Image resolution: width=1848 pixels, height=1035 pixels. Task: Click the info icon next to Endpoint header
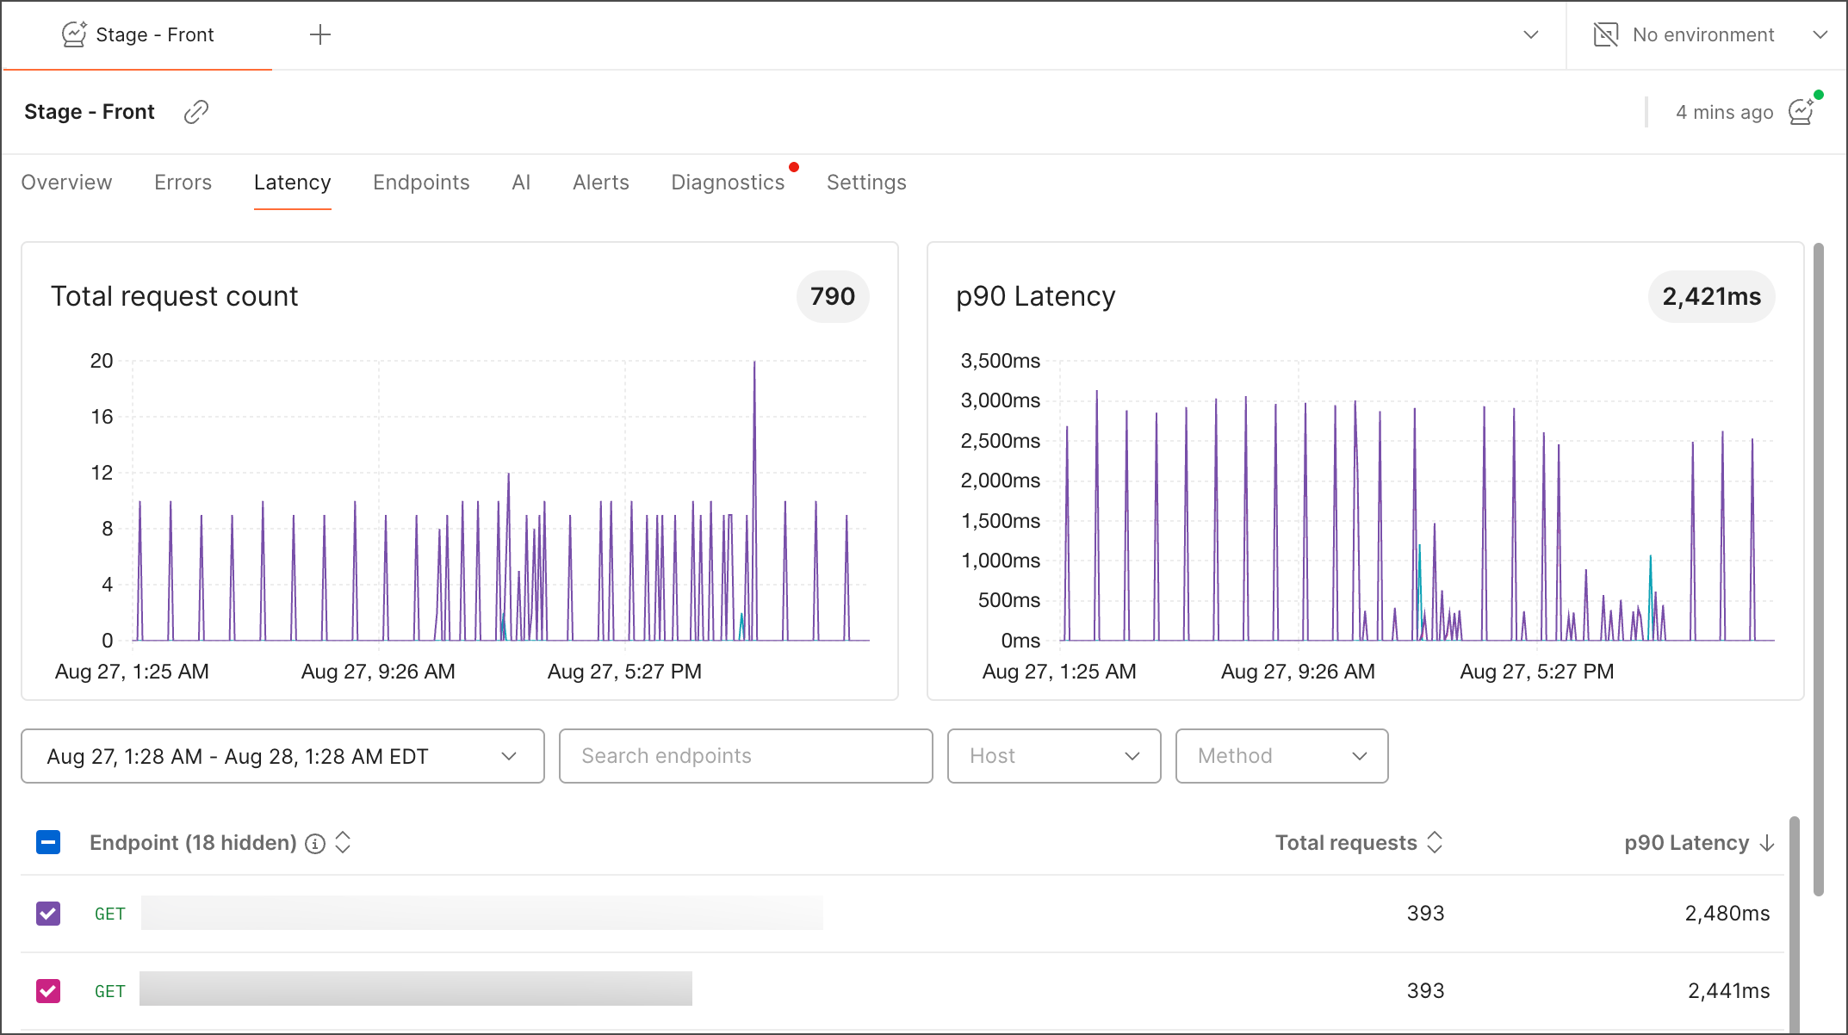point(316,843)
